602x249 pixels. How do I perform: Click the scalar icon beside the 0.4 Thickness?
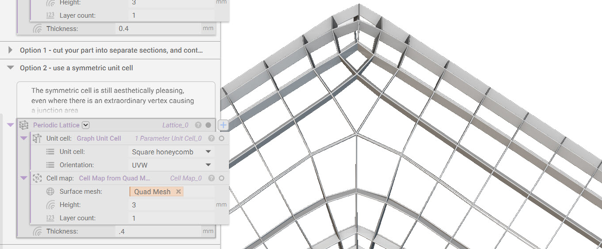[x=37, y=29]
